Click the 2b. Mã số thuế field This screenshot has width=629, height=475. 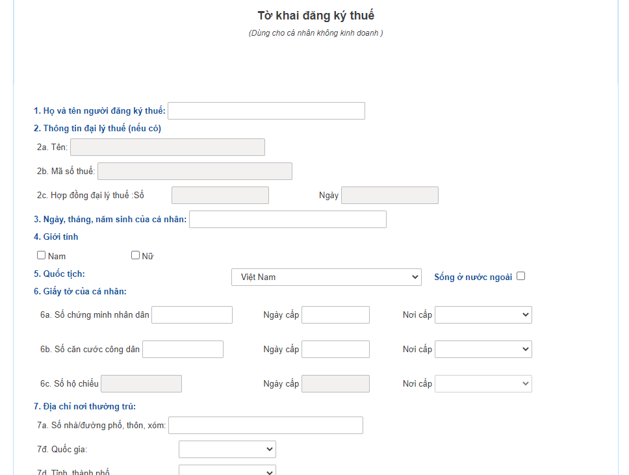click(x=194, y=171)
